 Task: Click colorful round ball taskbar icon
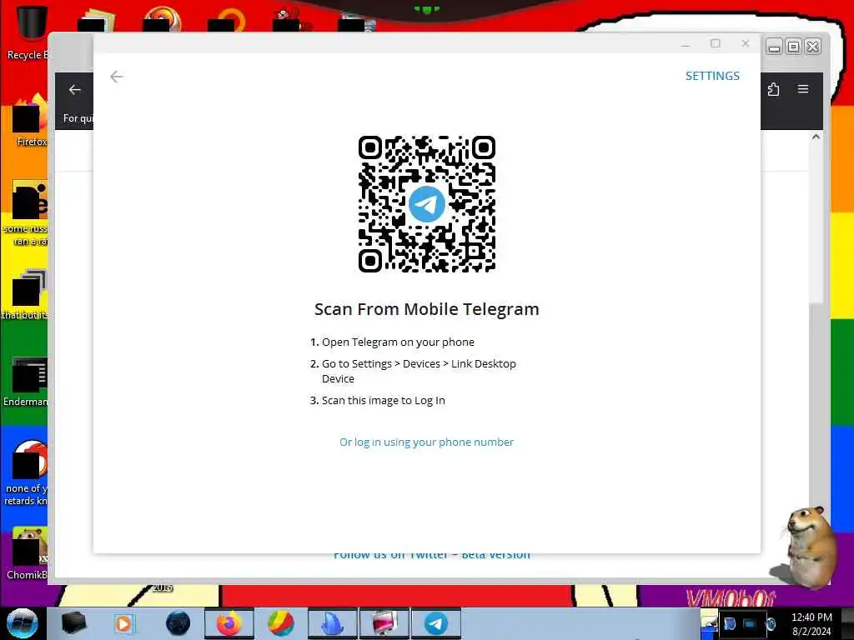[x=281, y=623]
